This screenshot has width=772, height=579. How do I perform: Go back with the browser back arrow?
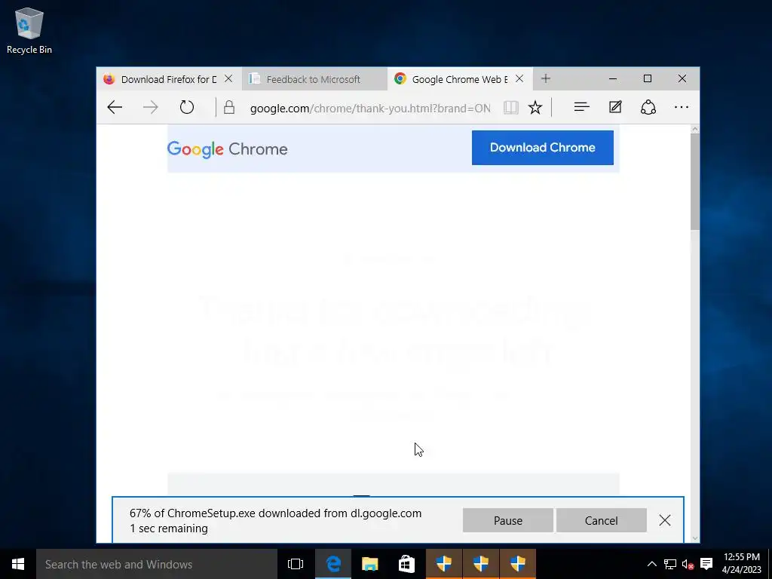(115, 107)
